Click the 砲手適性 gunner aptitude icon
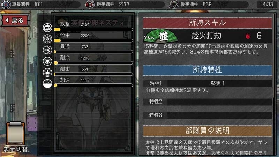 click(90, 4)
